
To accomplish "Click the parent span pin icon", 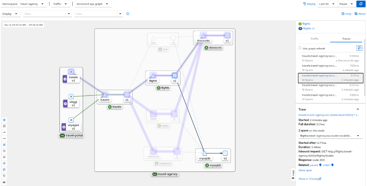I will click(x=320, y=165).
